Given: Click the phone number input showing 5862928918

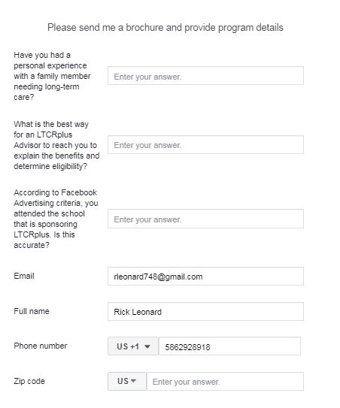Looking at the screenshot, I should coord(229,346).
